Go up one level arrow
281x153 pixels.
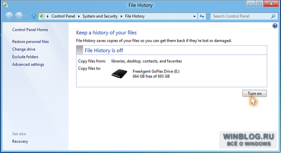34,16
